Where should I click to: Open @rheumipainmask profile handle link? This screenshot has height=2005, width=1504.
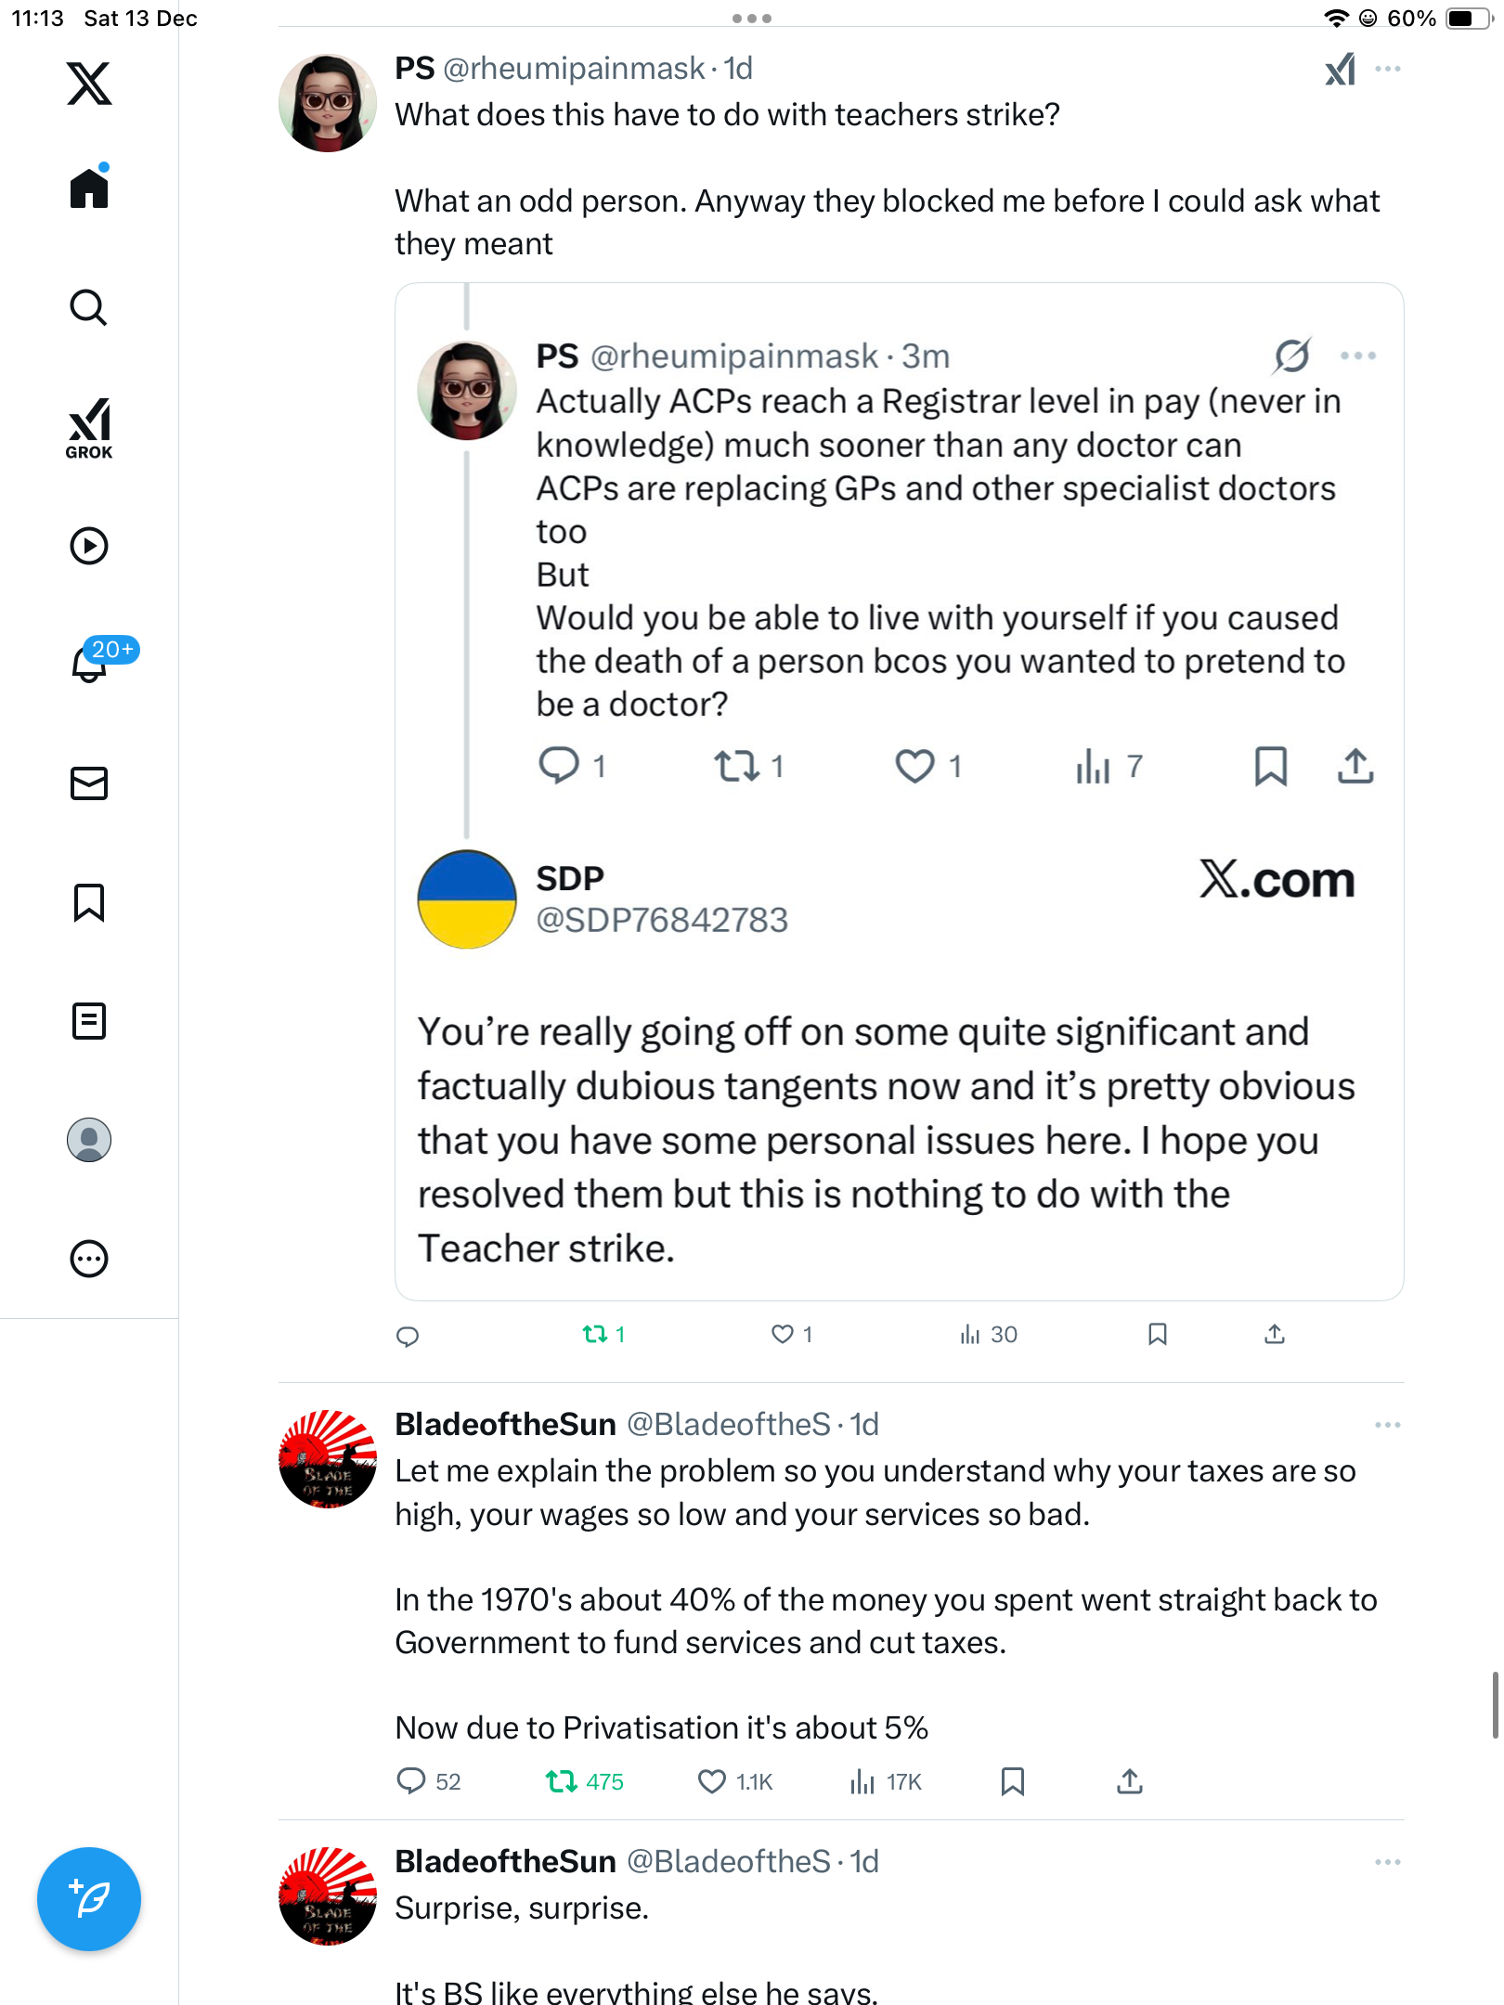(x=573, y=69)
